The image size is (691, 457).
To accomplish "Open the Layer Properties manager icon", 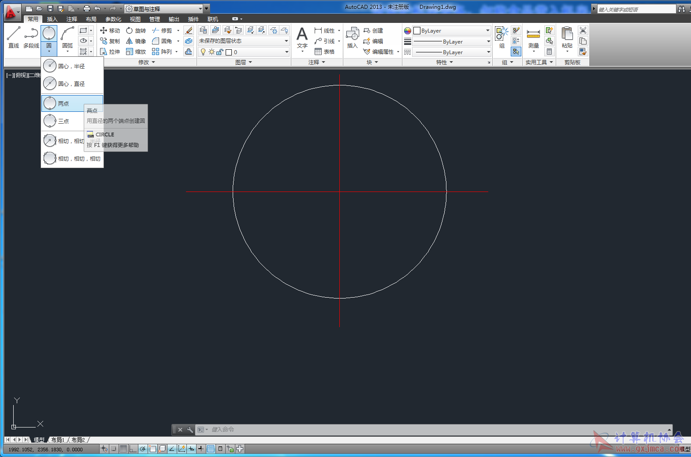I will (203, 30).
